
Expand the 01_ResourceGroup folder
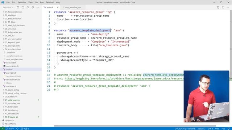click(x=13, y=12)
